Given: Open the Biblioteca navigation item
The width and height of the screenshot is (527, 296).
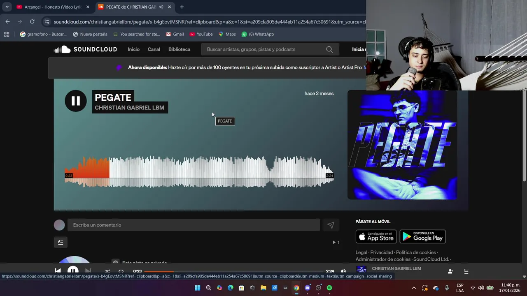Looking at the screenshot, I should coord(179,49).
